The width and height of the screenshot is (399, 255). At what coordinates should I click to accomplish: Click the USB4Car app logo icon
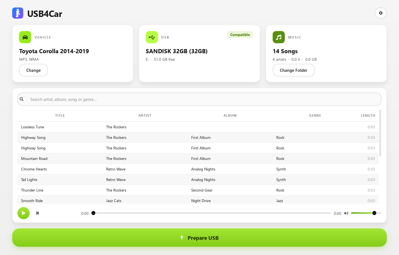pos(18,13)
